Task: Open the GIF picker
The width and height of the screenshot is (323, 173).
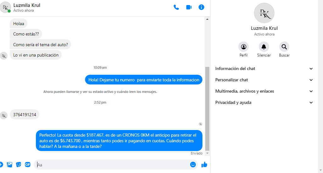Action: pos(28,165)
